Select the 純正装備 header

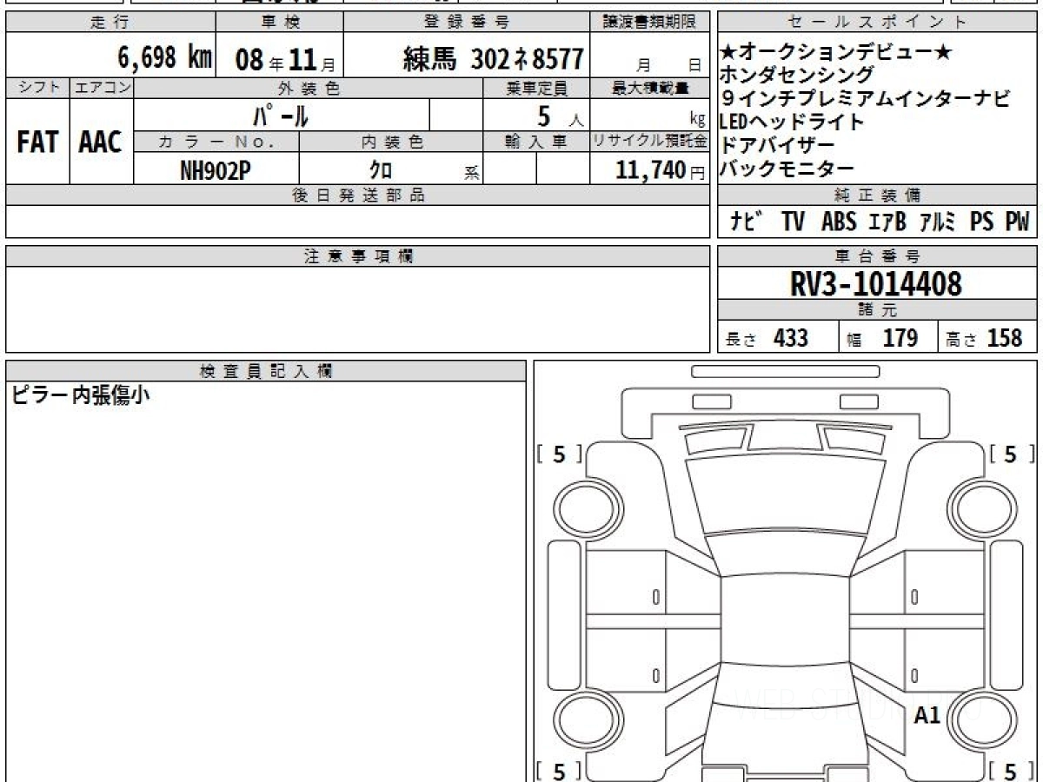tap(878, 195)
